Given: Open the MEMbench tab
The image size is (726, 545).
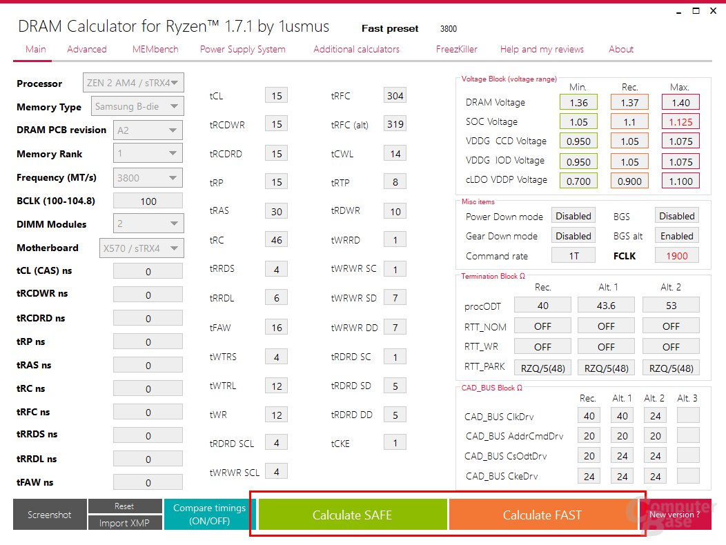Looking at the screenshot, I should click(155, 49).
